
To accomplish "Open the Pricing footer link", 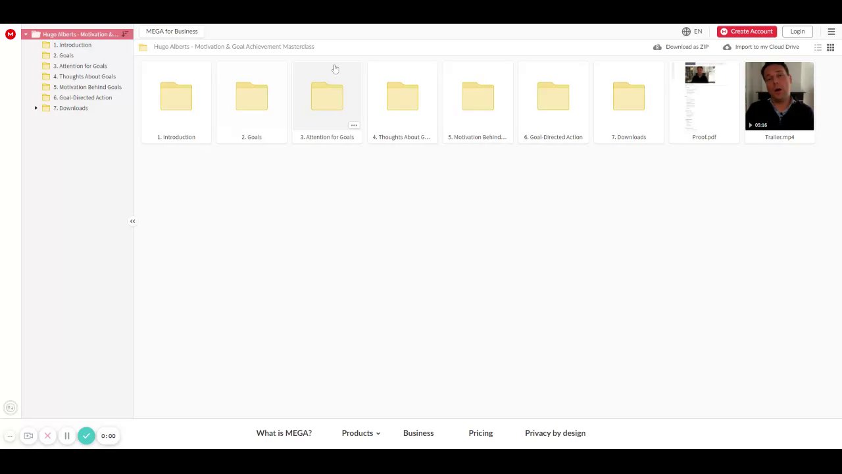I will pos(481,433).
